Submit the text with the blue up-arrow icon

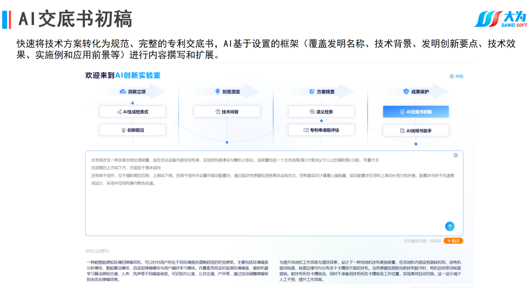(450, 226)
